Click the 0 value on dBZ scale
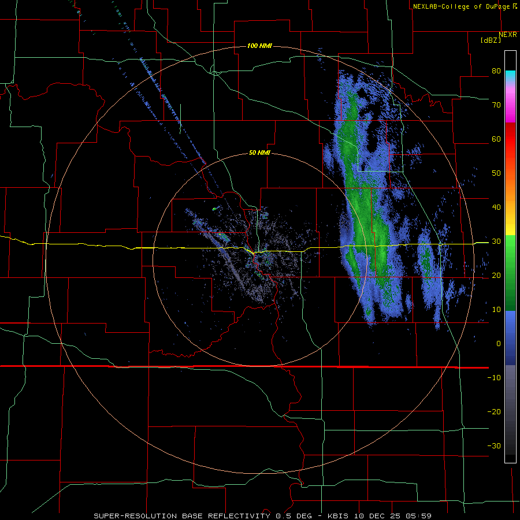This screenshot has height=520, width=520. coord(499,344)
